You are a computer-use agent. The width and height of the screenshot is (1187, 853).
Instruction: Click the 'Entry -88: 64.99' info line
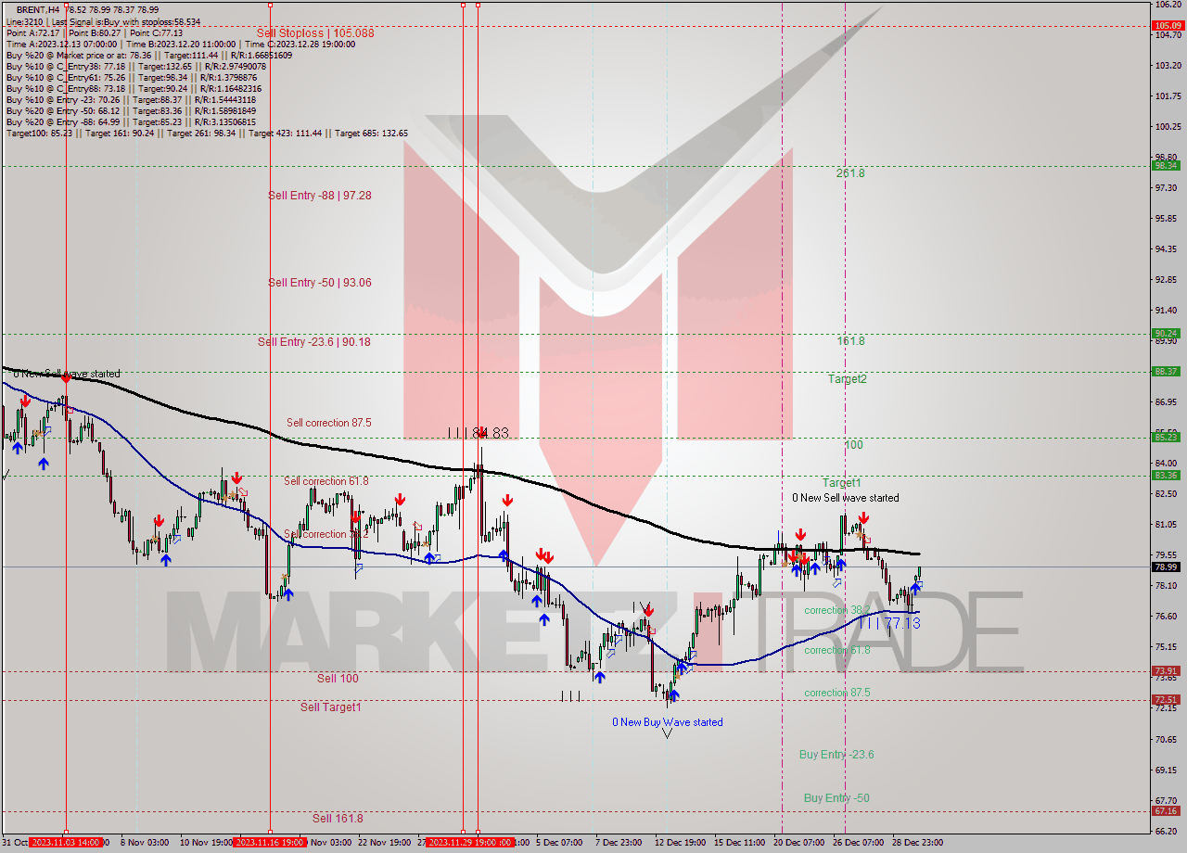pos(131,121)
